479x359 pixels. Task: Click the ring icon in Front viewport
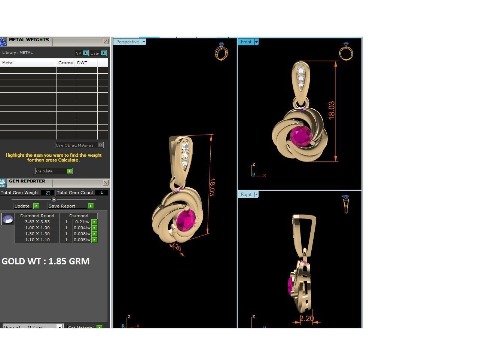(346, 51)
